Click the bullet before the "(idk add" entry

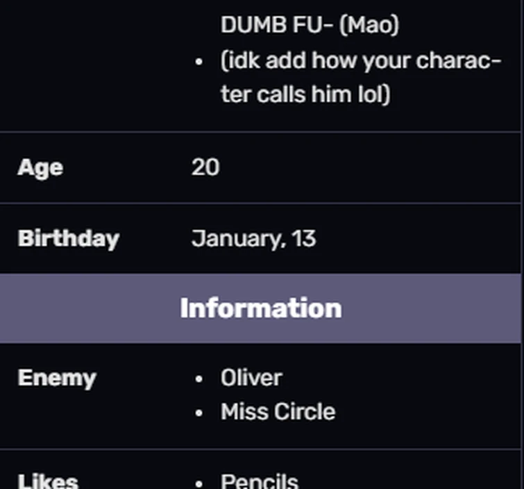pos(200,62)
